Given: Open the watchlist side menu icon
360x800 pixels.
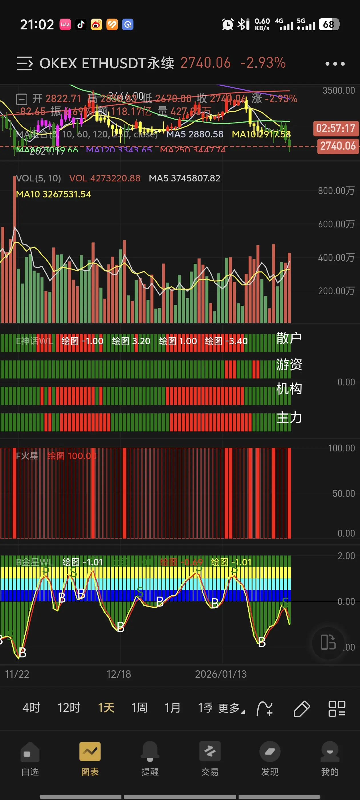Looking at the screenshot, I should point(25,63).
